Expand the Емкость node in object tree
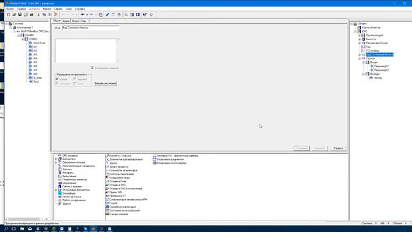Image resolution: width=412 pixels, height=232 pixels. [x=359, y=39]
